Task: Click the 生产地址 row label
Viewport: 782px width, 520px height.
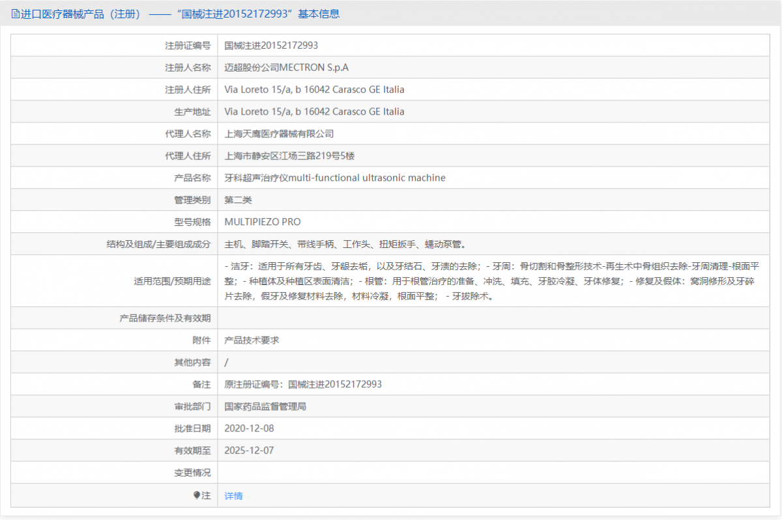Action: (x=193, y=111)
